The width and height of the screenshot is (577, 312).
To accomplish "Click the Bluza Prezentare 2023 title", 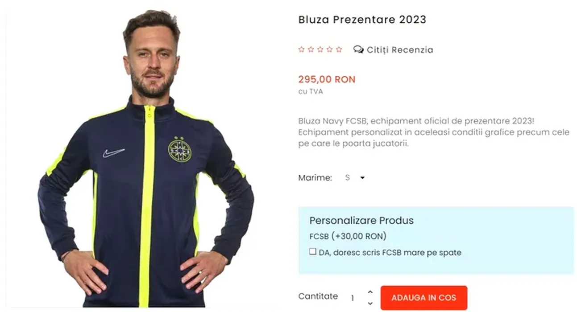I will [x=362, y=20].
